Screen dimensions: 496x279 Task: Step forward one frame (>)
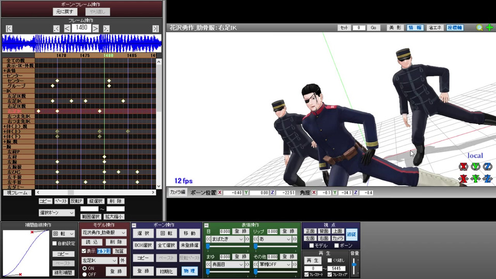pyautogui.click(x=96, y=28)
